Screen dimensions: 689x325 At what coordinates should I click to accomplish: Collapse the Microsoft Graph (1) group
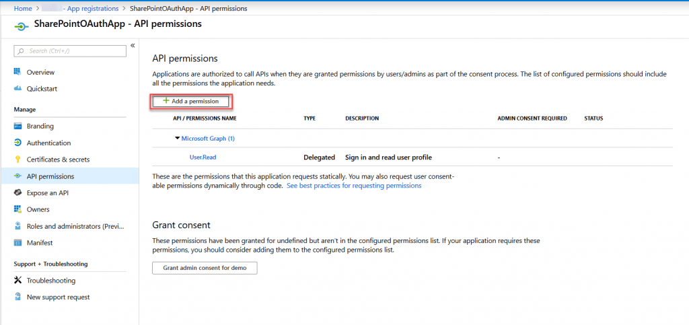click(177, 139)
